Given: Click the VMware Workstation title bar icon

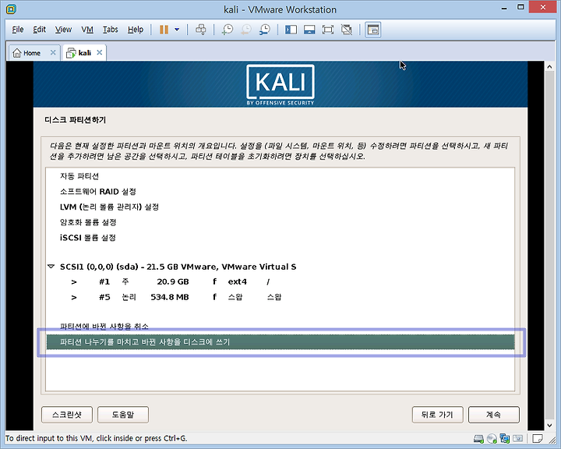Looking at the screenshot, I should pyautogui.click(x=11, y=9).
